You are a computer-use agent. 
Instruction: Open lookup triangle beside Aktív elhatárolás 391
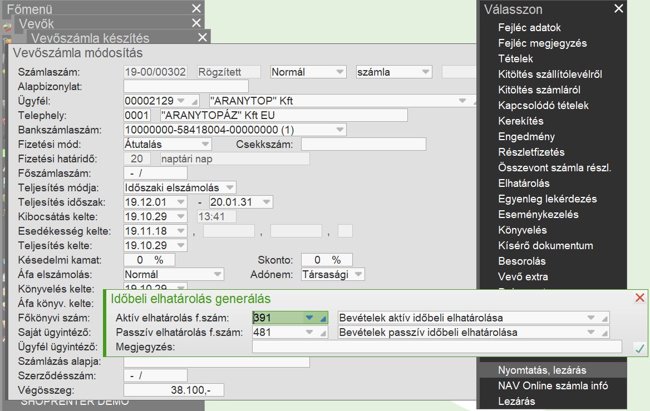[323, 319]
